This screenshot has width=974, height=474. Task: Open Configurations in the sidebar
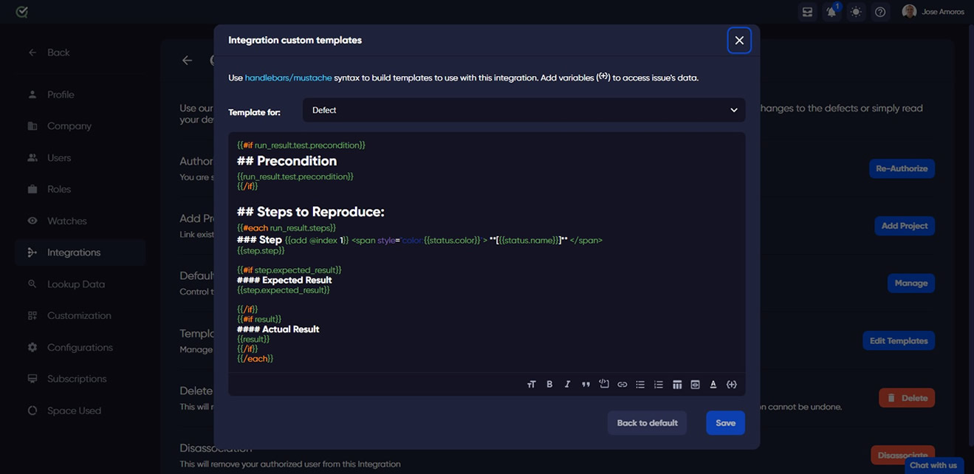(80, 347)
